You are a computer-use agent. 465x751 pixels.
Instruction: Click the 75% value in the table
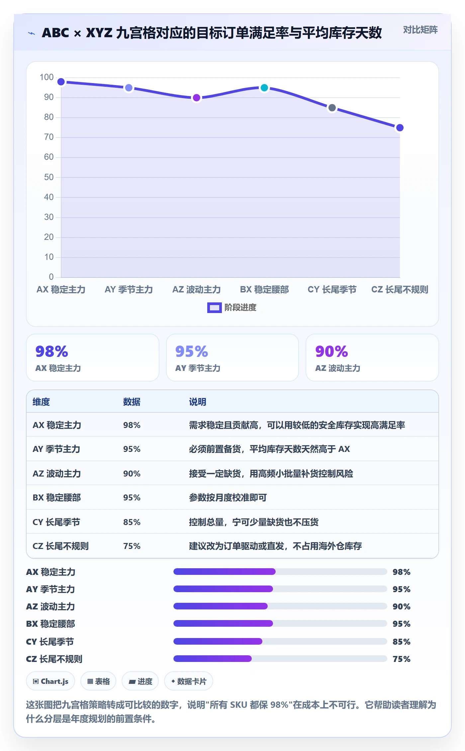click(132, 546)
